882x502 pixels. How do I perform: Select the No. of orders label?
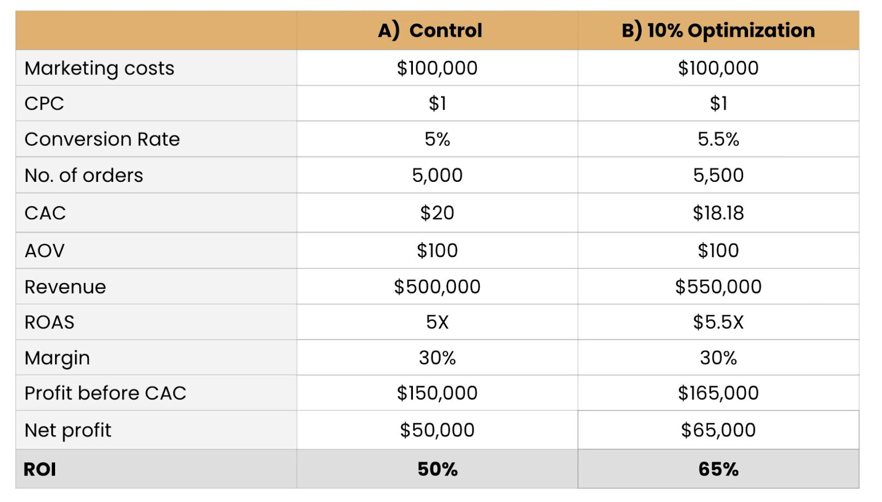(84, 175)
